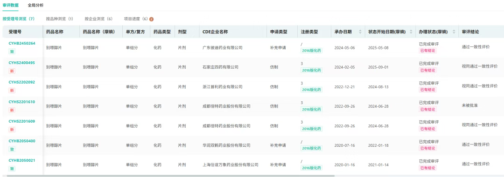
Task: Click the info icon beside 项目进度
Action: tap(151, 19)
